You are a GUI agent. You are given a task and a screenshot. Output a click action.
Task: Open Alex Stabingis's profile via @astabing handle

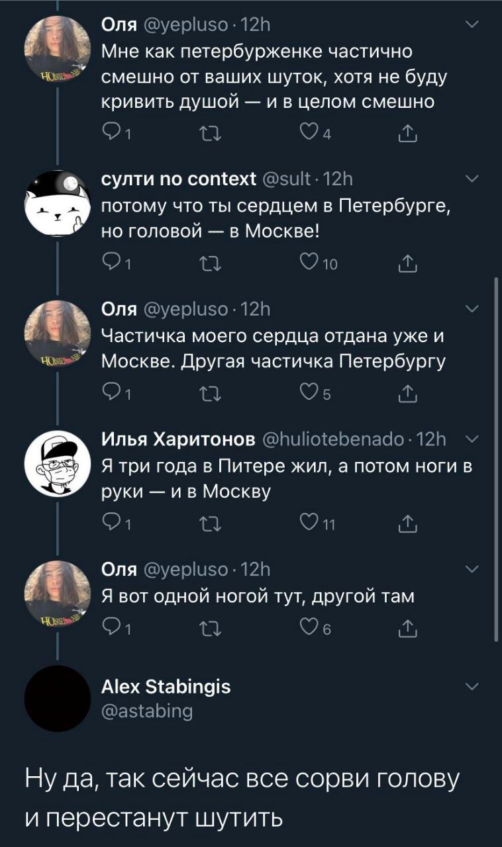(147, 711)
